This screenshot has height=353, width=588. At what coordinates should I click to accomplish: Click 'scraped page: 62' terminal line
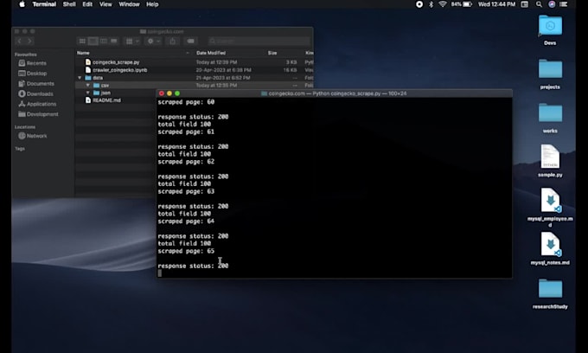(x=186, y=162)
